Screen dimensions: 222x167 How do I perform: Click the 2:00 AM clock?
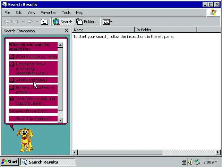(210, 162)
